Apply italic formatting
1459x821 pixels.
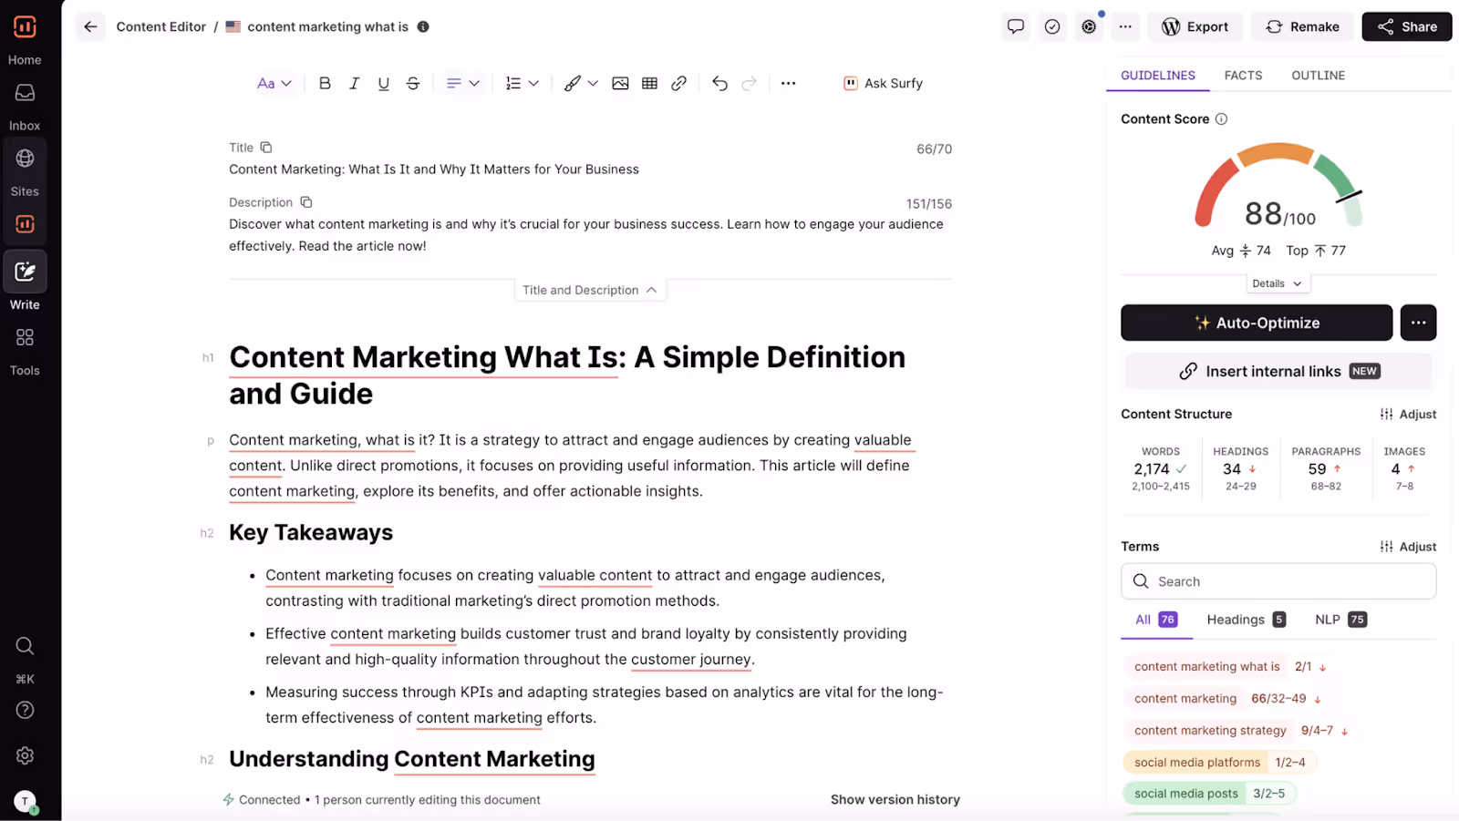pyautogui.click(x=354, y=83)
